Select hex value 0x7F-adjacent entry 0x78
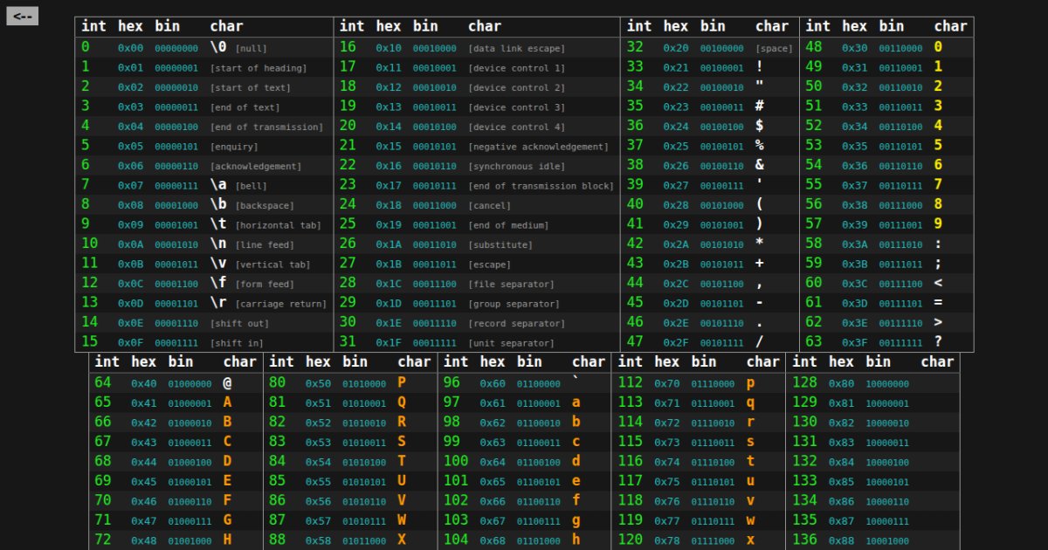1048x550 pixels. coord(666,540)
